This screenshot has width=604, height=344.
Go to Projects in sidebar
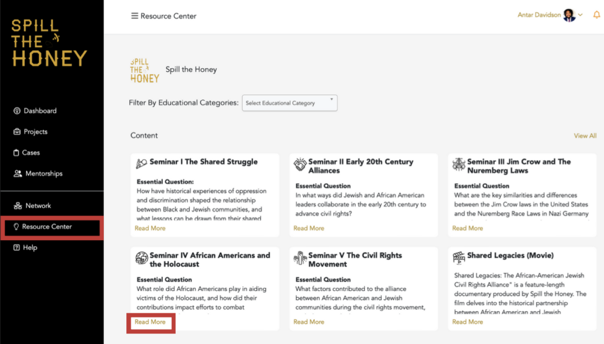(x=35, y=132)
